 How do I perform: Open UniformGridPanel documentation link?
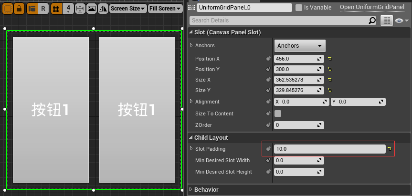(x=372, y=7)
